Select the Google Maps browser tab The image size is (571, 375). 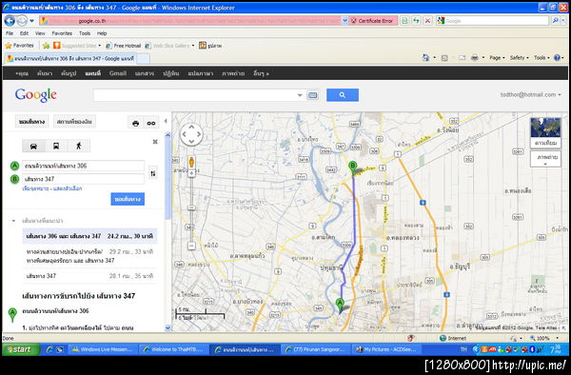69,58
